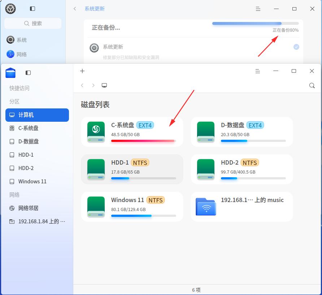Viewport: 322px width, 295px height.
Task: Open settings window hamburger menu
Action: pyautogui.click(x=258, y=9)
